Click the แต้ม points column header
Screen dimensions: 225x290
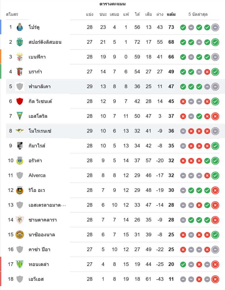171,14
